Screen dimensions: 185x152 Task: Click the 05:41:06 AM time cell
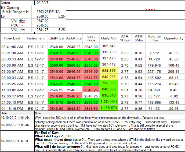click(x=12, y=47)
